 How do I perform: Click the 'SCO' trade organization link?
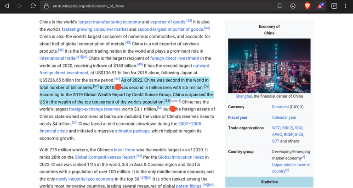coord(298,128)
